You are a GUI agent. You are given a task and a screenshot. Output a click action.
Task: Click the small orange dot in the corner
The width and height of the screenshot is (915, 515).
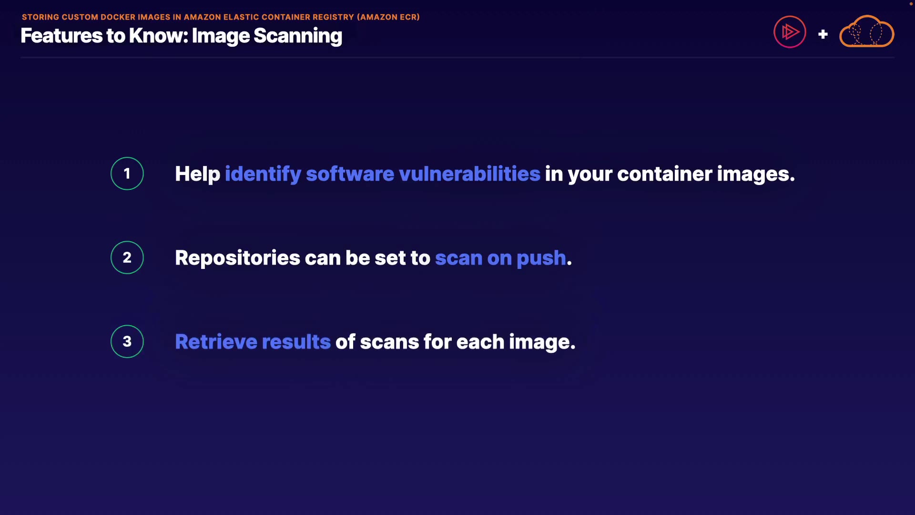point(911,4)
